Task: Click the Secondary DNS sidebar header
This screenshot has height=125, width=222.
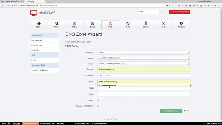Action: pyautogui.click(x=44, y=65)
